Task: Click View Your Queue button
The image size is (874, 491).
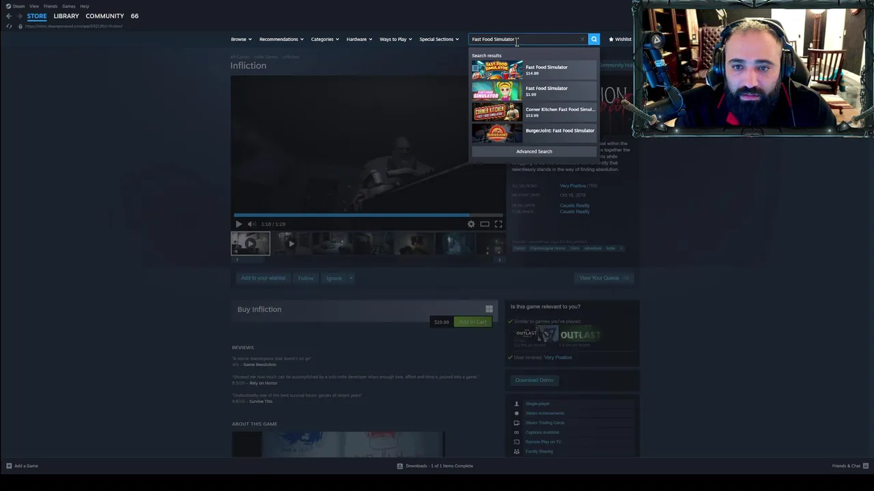Action: (x=603, y=278)
